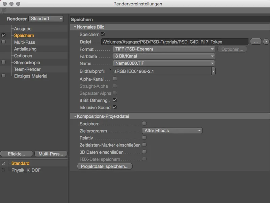Enable the Stereoskopie checkbox
This screenshot has width=270, height=203.
coord(3,62)
